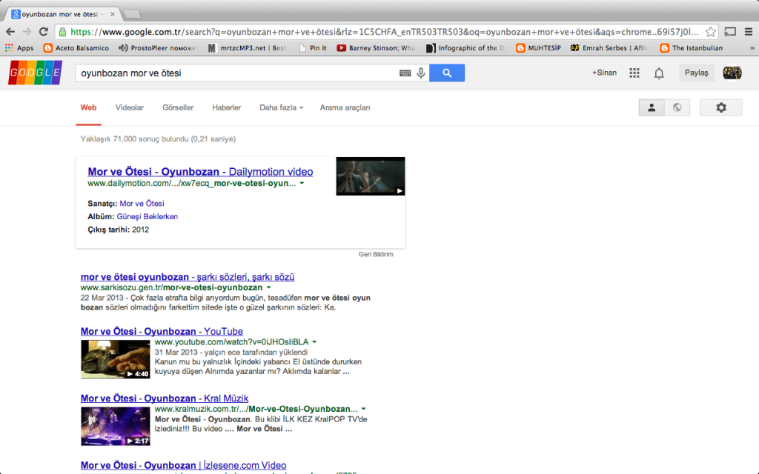The image size is (759, 474).
Task: Click the Geri Bildirim link
Action: click(377, 253)
